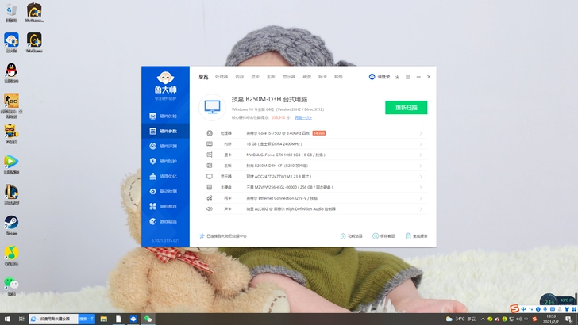This screenshot has height=325, width=578.
Task: Click the speaker icon in the 声卡 row
Action: 210,208
